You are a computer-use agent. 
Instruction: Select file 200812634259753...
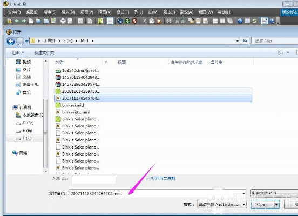coord(153,91)
